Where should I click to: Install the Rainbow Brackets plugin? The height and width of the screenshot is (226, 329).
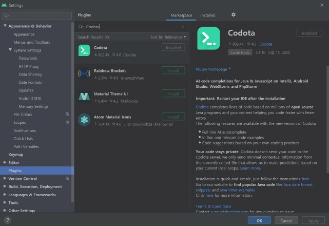173,70
